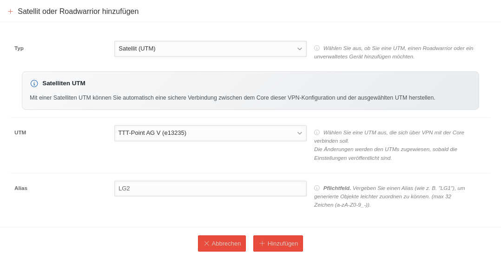Viewport: 501px width, 259px height.
Task: Focus the Alias input field containing LG2
Action: (210, 189)
